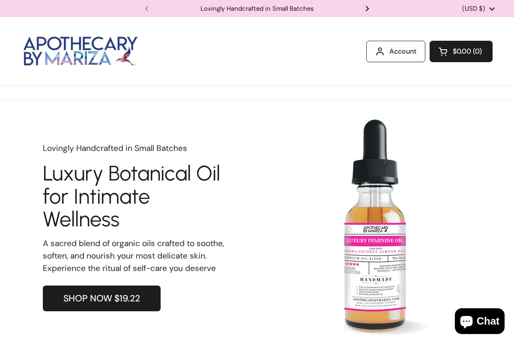Open the Shopify chat bubble icon

tap(466, 321)
